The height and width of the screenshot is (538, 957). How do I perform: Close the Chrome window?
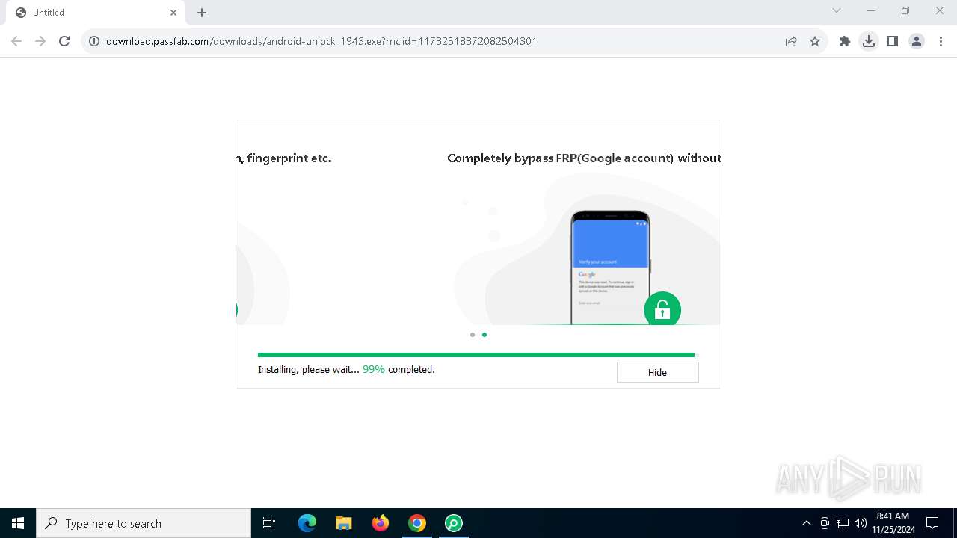pyautogui.click(x=940, y=10)
